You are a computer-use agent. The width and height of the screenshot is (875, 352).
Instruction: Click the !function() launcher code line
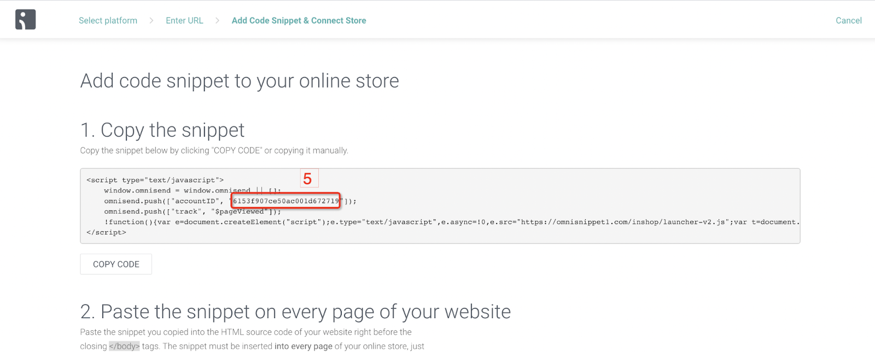pos(452,222)
